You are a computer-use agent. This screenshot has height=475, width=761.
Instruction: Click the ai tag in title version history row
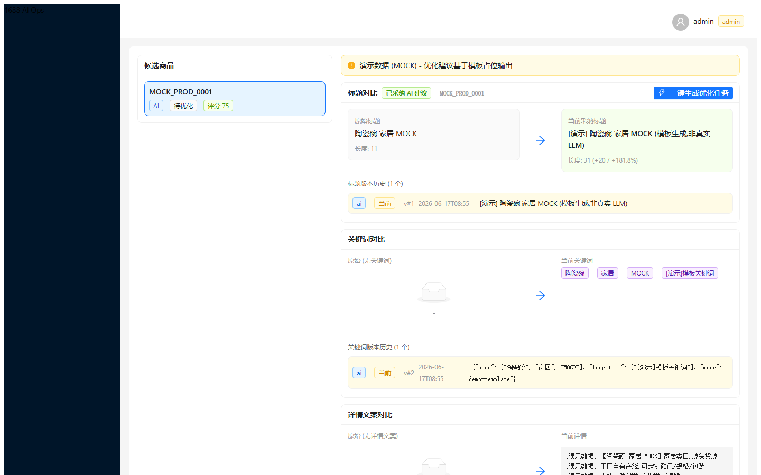coord(359,203)
